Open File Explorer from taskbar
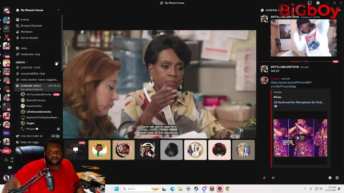 pyautogui.click(x=180, y=189)
